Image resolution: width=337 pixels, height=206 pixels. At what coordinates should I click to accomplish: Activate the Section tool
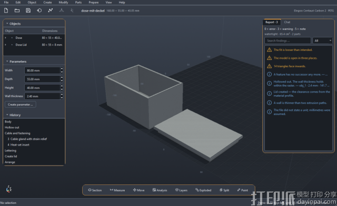tap(95, 190)
